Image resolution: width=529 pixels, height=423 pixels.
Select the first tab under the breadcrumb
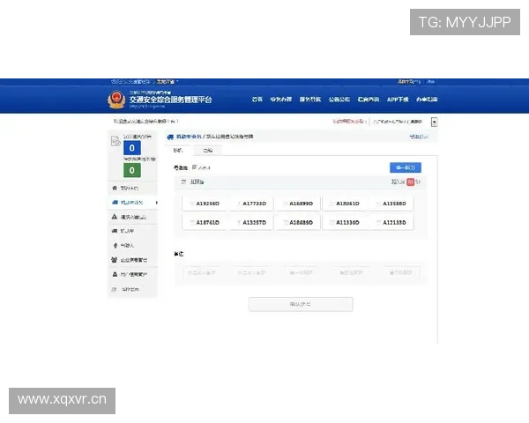coord(178,150)
